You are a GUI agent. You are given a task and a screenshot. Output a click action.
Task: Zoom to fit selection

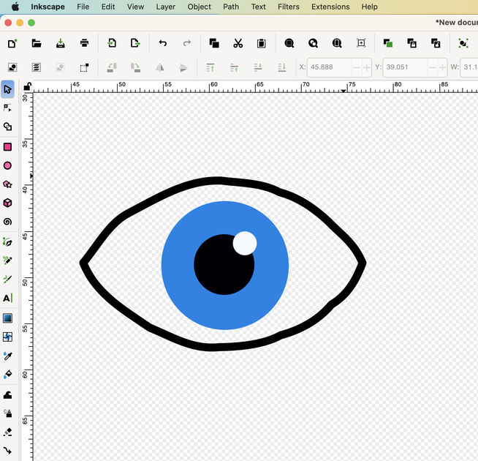[x=289, y=43]
